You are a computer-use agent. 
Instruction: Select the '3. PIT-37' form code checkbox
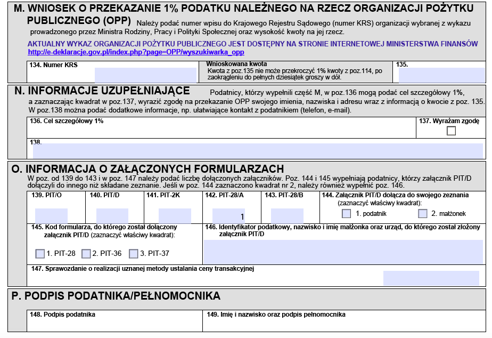133,253
